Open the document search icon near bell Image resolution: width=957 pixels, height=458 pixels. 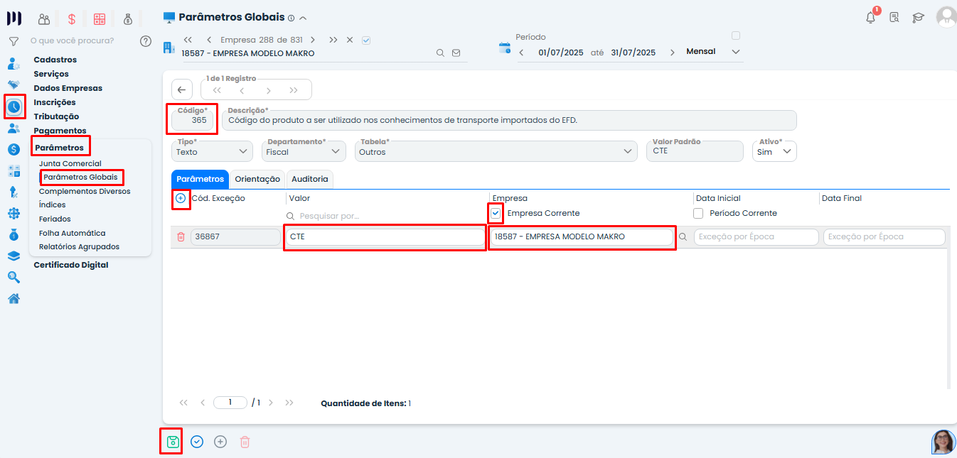point(894,18)
